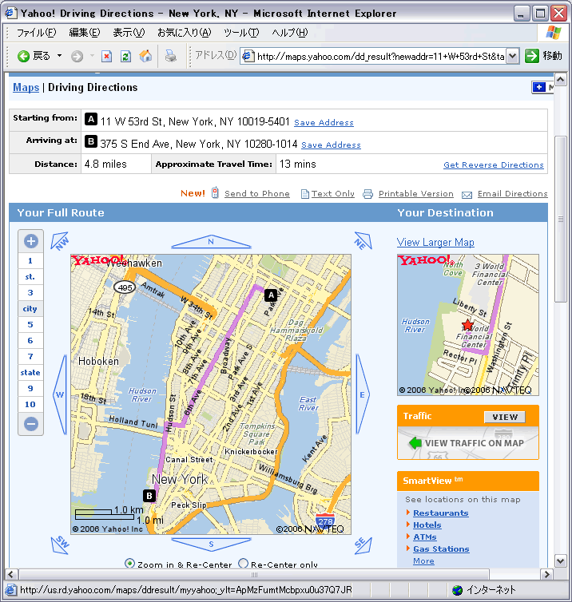This screenshot has height=602, width=572.
Task: Save Address for destination B
Action: [x=332, y=145]
